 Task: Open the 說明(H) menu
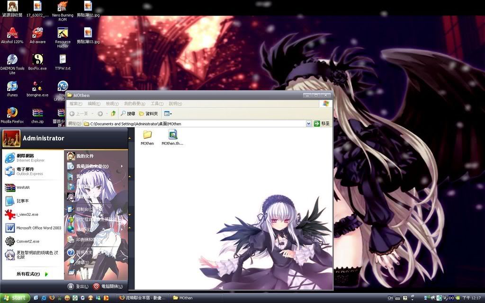pyautogui.click(x=175, y=104)
